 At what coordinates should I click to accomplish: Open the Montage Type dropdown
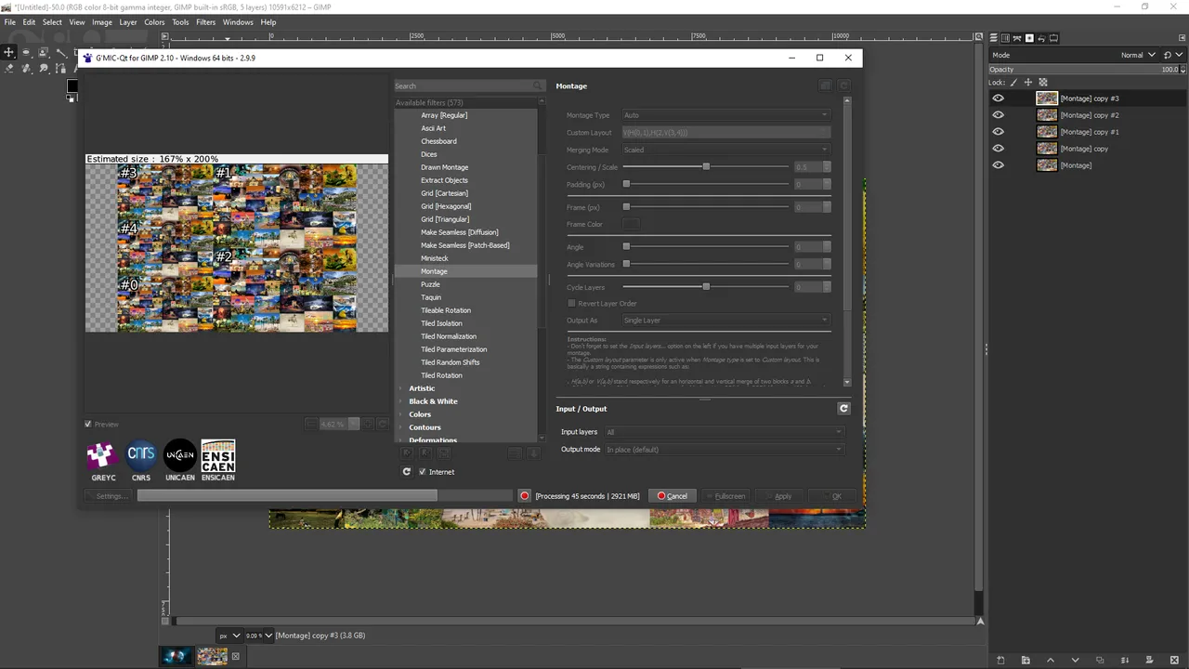coord(725,115)
